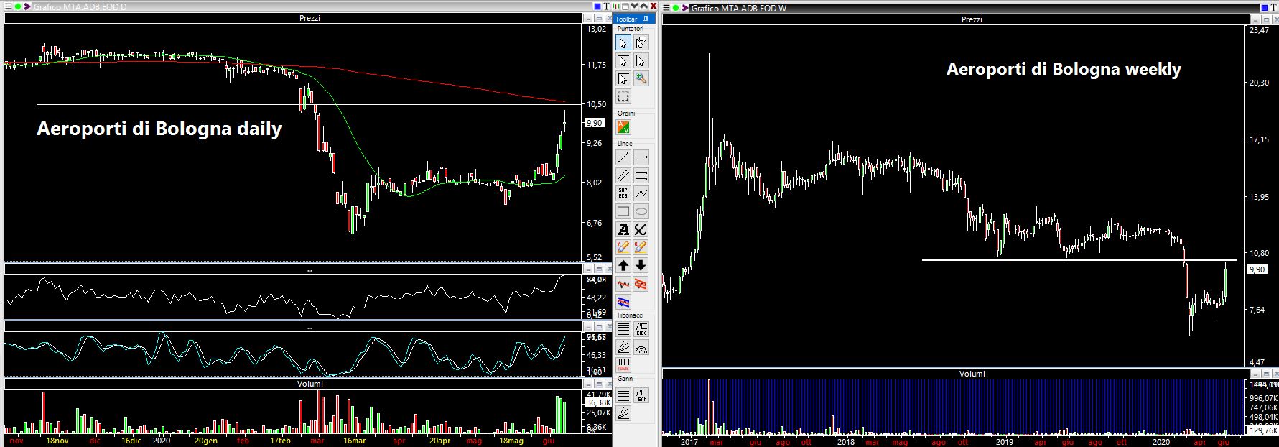Select the GAN labeled Gann tool
Viewport: 1279px width, 447px height.
(x=641, y=395)
